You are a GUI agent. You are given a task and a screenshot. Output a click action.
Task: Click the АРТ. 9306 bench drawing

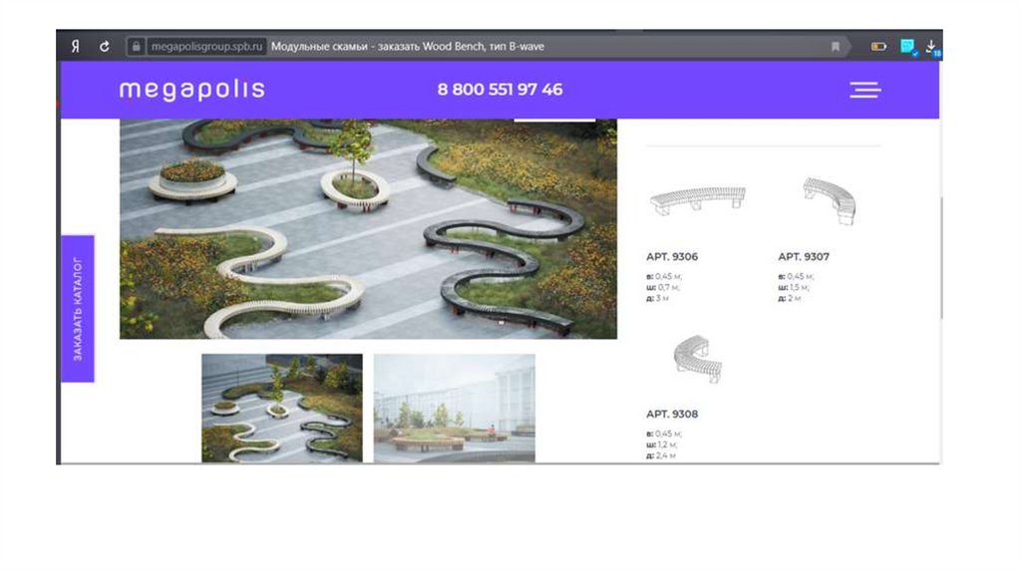pos(697,200)
